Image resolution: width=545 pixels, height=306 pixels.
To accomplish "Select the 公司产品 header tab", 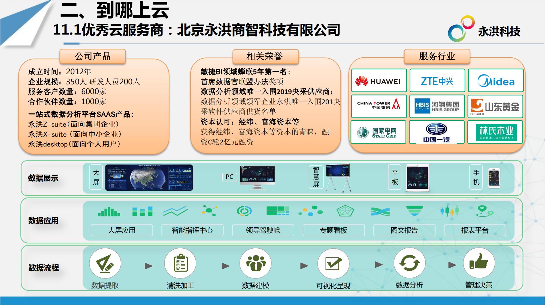I will point(93,56).
